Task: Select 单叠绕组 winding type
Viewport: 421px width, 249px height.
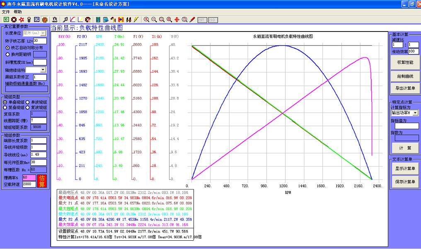Action: click(5, 102)
